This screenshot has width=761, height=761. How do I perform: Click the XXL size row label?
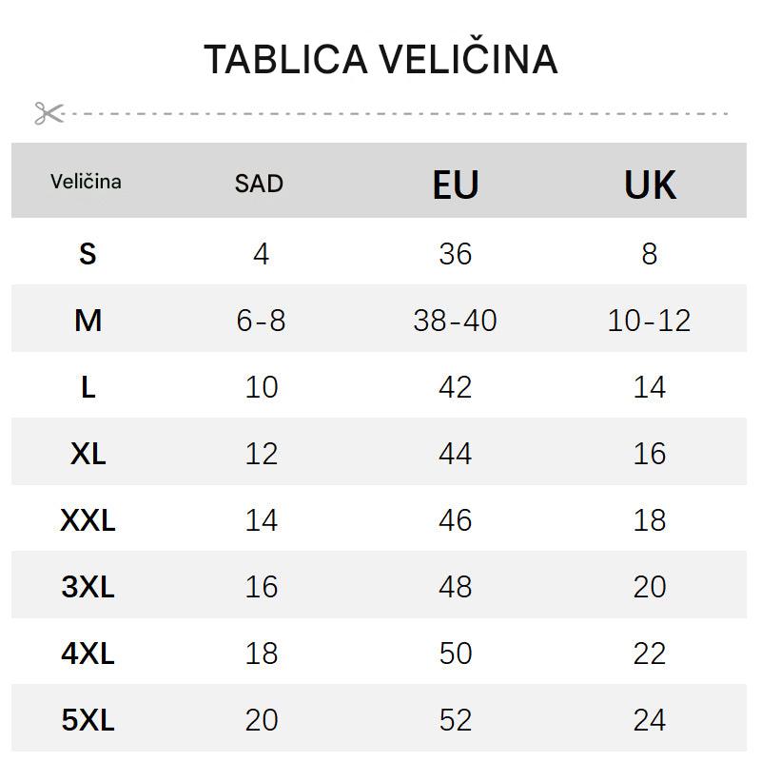pos(88,520)
